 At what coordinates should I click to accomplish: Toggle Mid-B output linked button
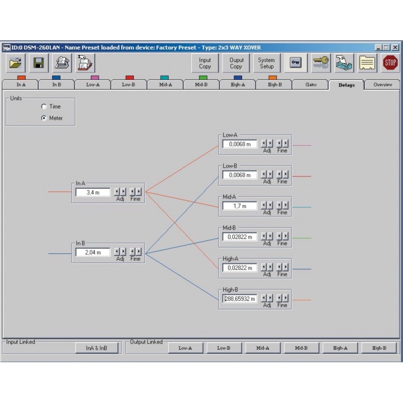pos(301,348)
